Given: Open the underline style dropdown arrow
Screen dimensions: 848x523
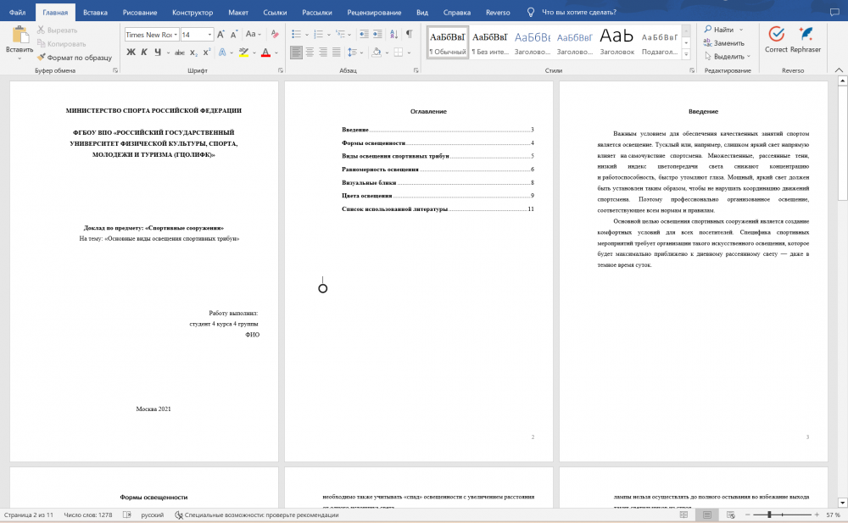Looking at the screenshot, I should 168,53.
